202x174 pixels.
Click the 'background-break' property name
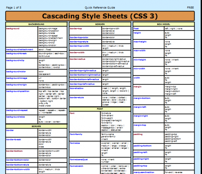[x=16, y=54]
